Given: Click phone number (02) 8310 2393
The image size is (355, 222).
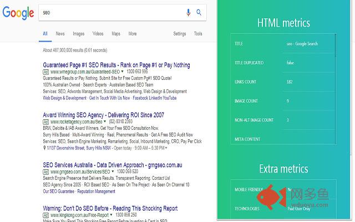Looking at the screenshot, I should coord(121,122).
